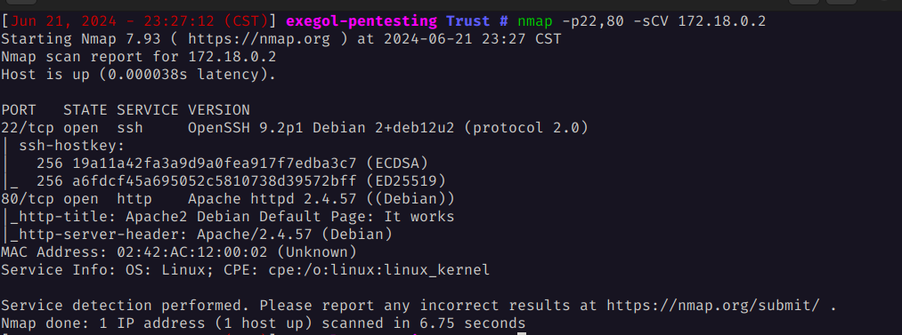The height and width of the screenshot is (335, 902).
Task: Click the 22/tcp open ssh line
Action: [295, 127]
